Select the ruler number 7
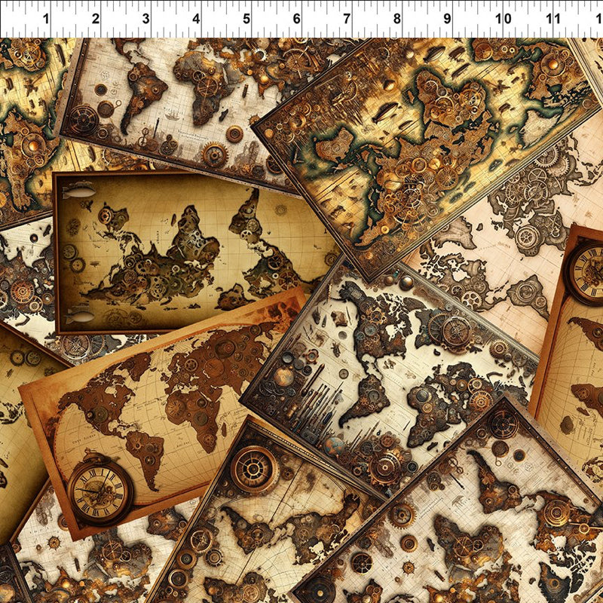 coord(347,18)
